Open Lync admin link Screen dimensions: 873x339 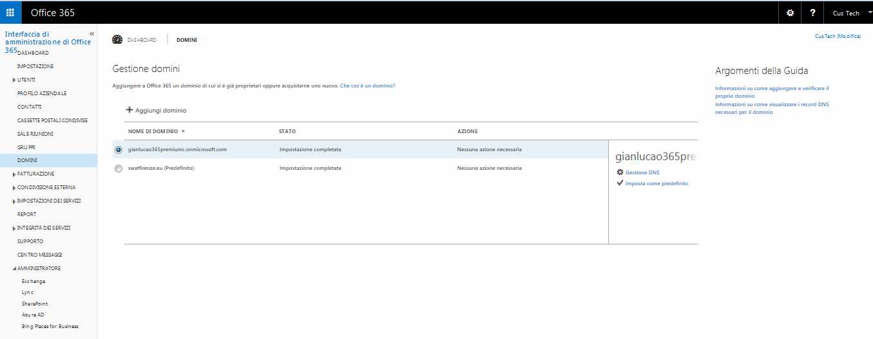[28, 292]
